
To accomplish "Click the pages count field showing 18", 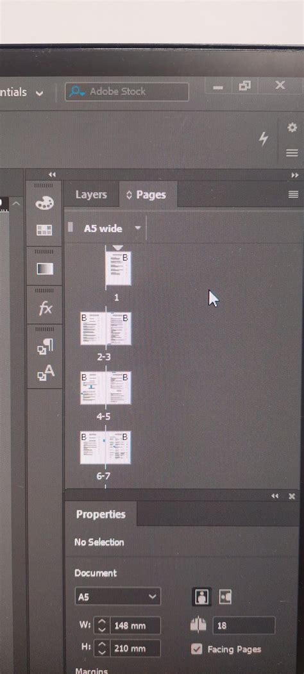I will click(243, 625).
